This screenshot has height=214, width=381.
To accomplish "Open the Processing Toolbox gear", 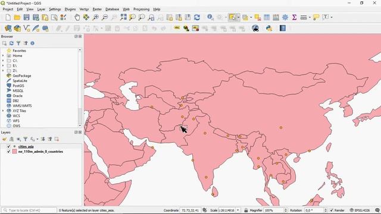I will (285, 17).
